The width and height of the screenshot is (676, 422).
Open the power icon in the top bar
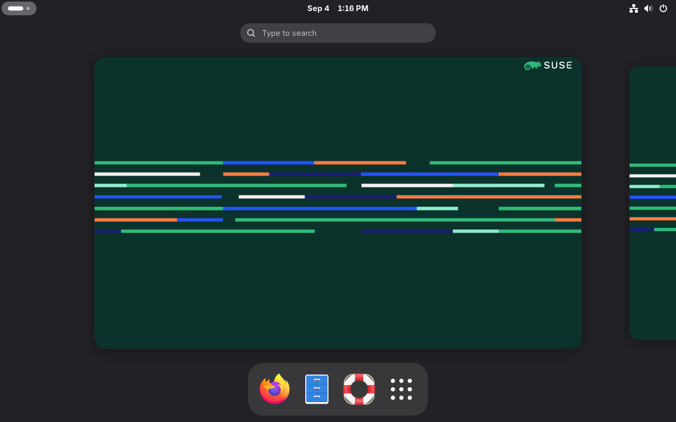663,8
